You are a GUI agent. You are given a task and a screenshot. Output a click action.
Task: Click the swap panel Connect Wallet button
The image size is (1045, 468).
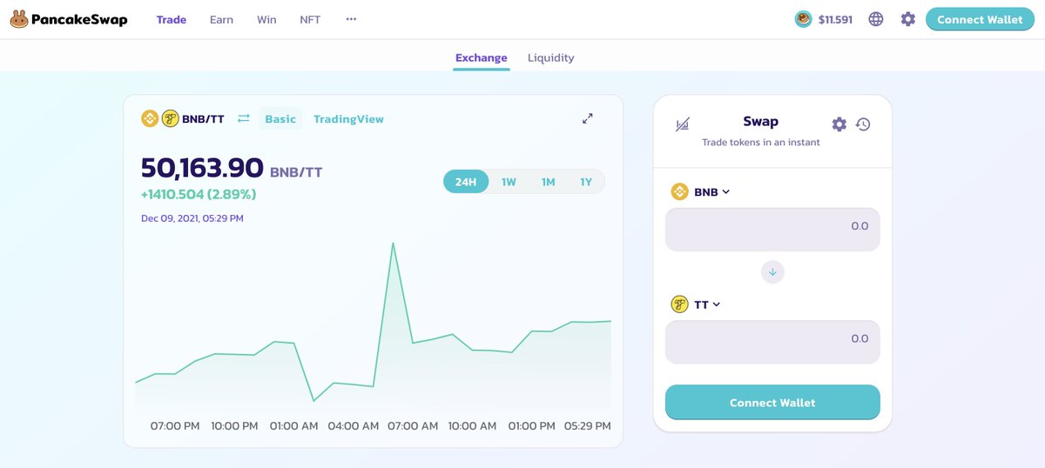pyautogui.click(x=772, y=403)
